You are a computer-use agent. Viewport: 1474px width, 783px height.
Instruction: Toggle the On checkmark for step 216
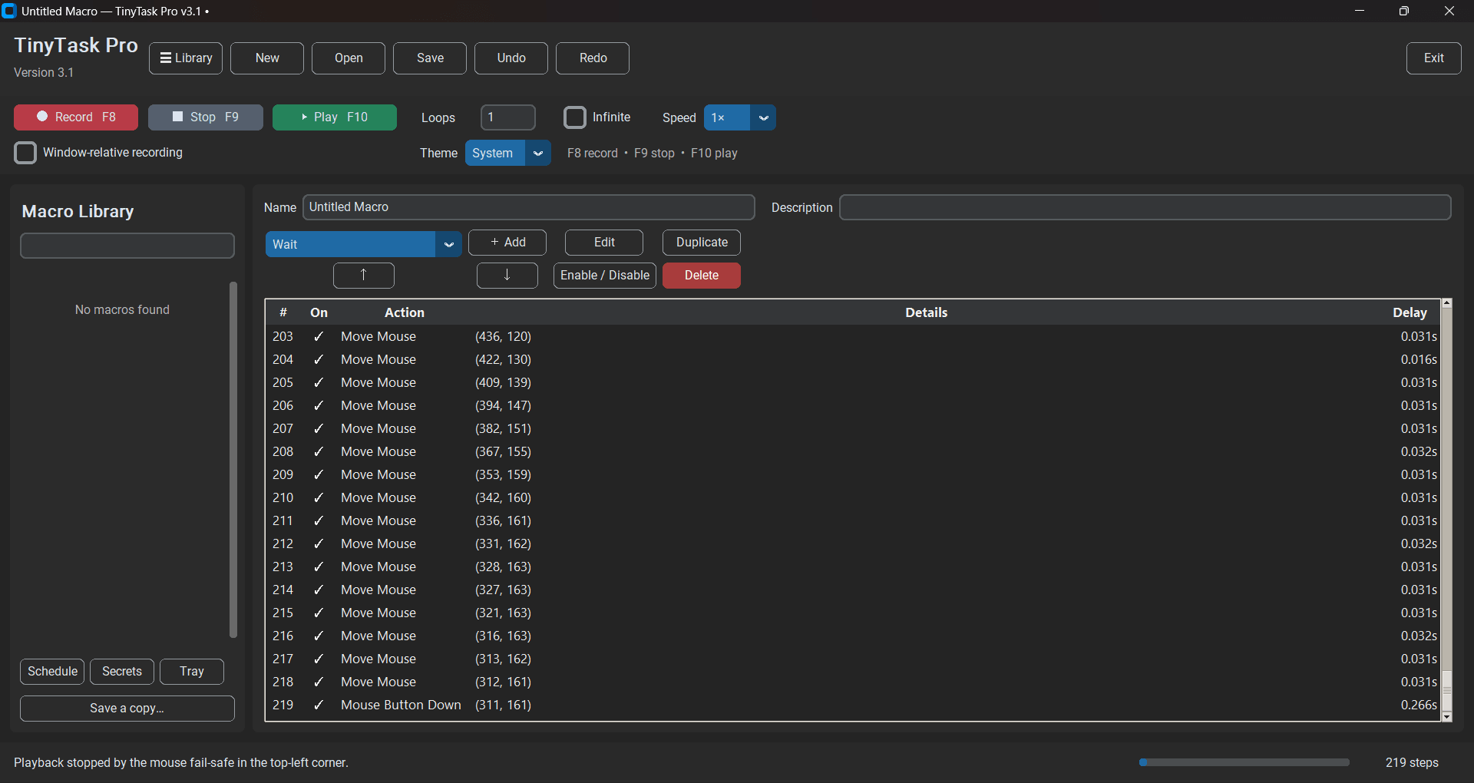(x=319, y=636)
